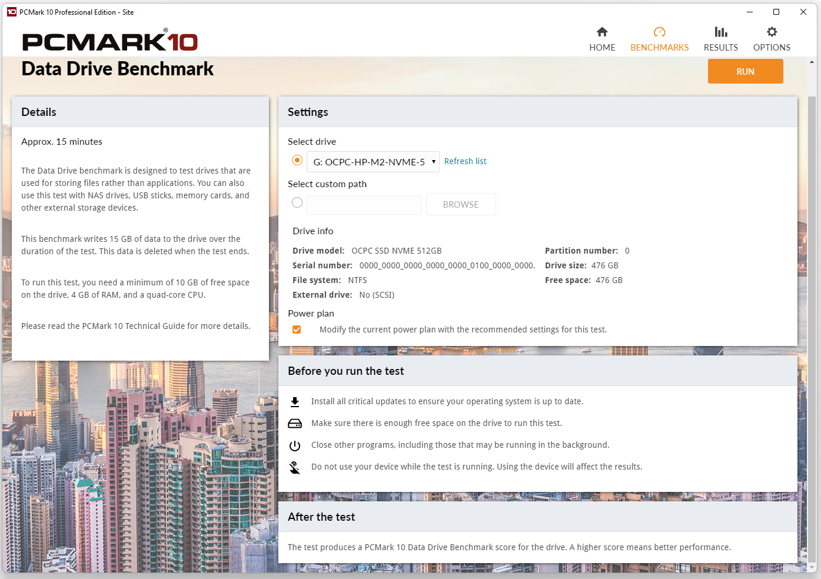Click the Approx. 15 minutes text
821x579 pixels.
(x=62, y=142)
